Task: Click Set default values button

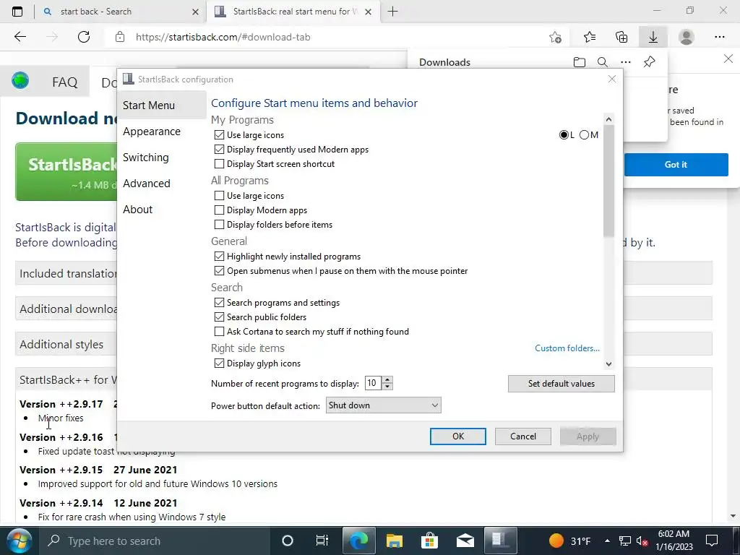Action: point(561,384)
